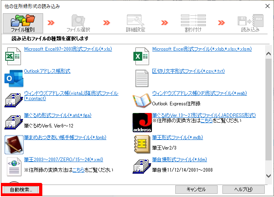Screen dimensions: 274x197
Task: Click the Excel xlsx format file icon
Action: click(141, 56)
